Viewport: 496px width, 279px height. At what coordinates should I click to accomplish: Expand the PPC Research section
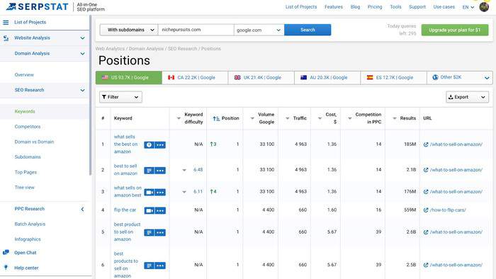pyautogui.click(x=83, y=209)
